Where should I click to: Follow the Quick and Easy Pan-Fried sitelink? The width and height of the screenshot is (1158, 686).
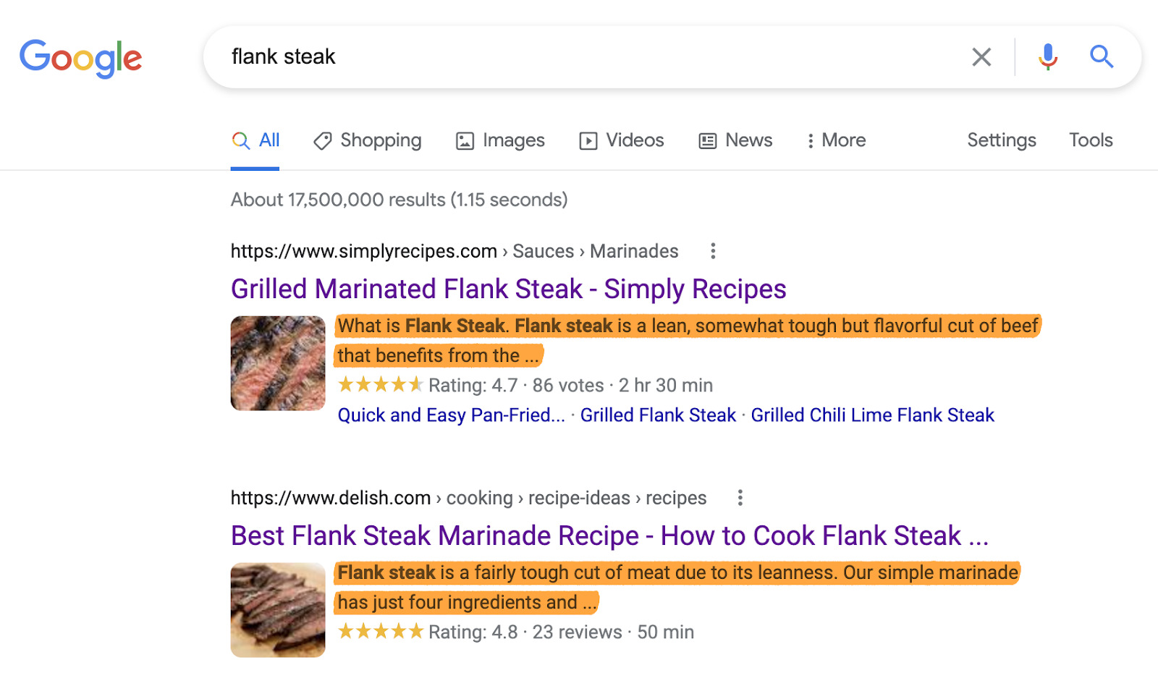451,415
